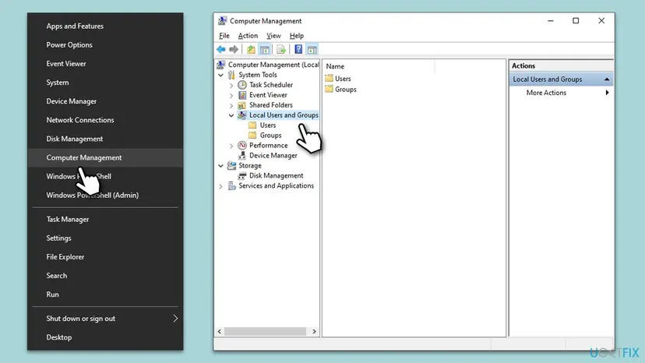Viewport: 645px width, 363px height.
Task: Click Local Users and Groups icon
Action: point(242,115)
